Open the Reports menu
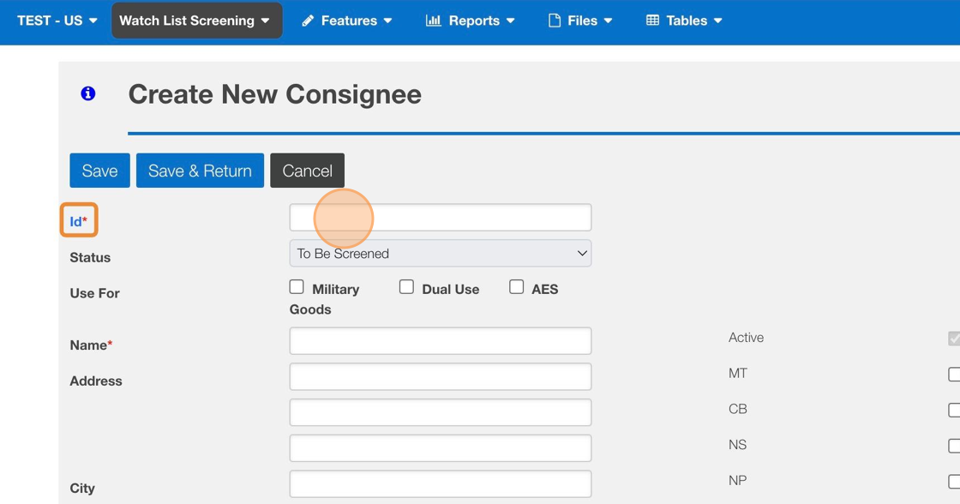The image size is (960, 504). [471, 21]
